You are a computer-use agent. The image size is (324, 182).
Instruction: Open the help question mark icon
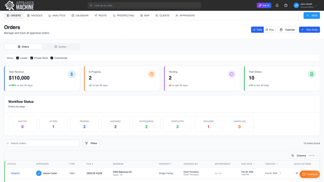pyautogui.click(x=286, y=5)
